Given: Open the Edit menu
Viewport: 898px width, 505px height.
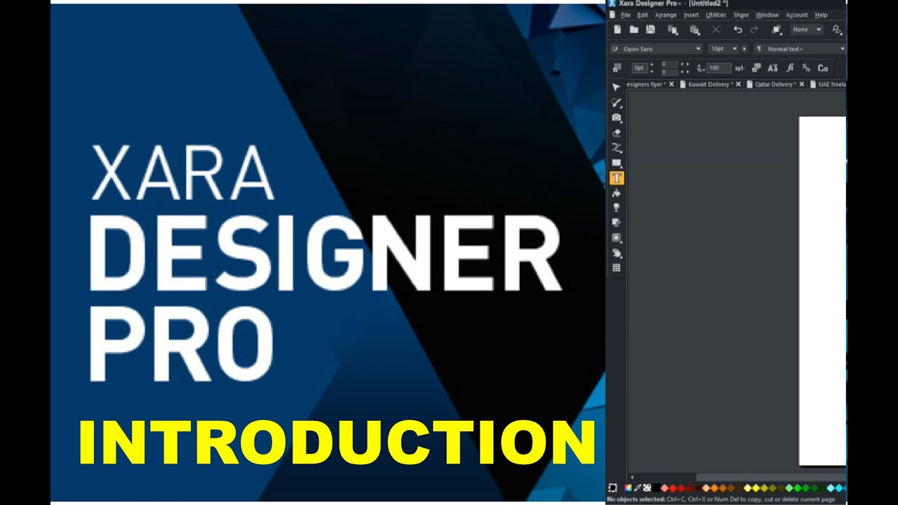Looking at the screenshot, I should pos(643,15).
